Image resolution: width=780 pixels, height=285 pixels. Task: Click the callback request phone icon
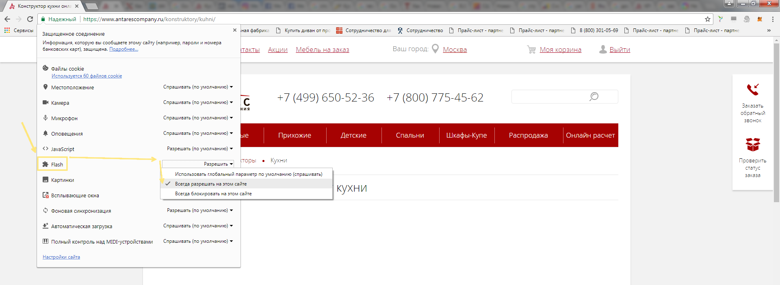pos(752,89)
